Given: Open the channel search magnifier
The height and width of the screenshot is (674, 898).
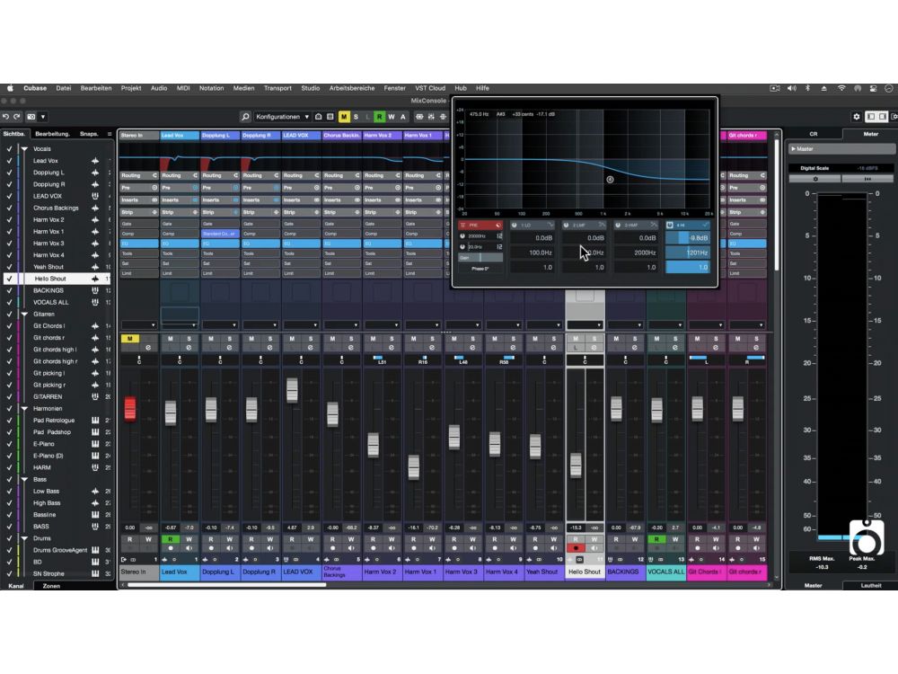Looking at the screenshot, I should [x=245, y=117].
